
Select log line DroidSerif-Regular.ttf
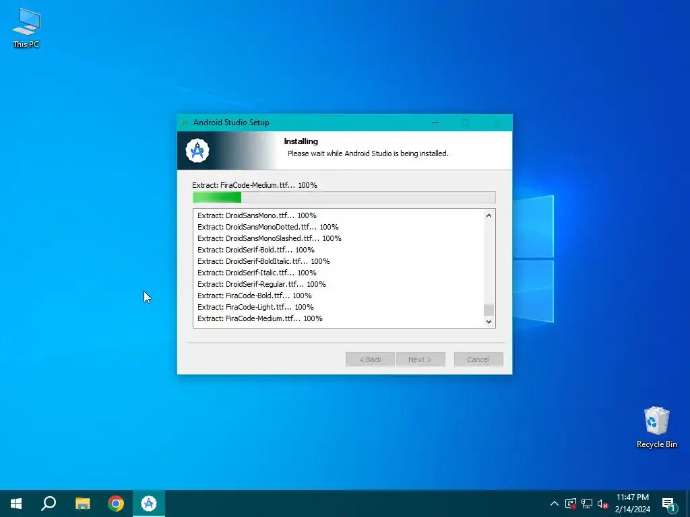click(261, 284)
